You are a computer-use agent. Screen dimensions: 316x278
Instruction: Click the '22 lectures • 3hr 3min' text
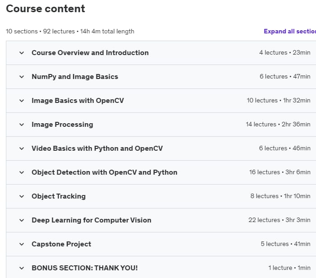(279, 220)
